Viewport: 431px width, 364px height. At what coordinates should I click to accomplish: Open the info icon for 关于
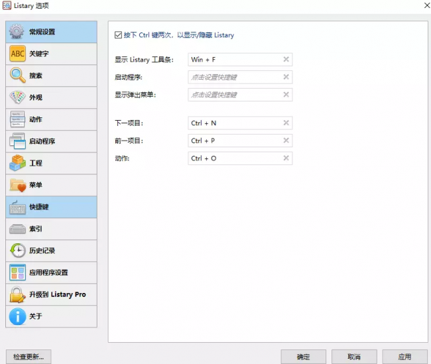pos(18,316)
